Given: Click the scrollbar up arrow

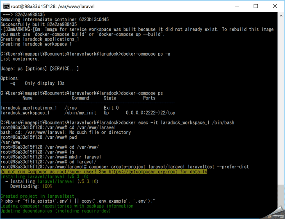Looking at the screenshot, I should click(281, 15).
